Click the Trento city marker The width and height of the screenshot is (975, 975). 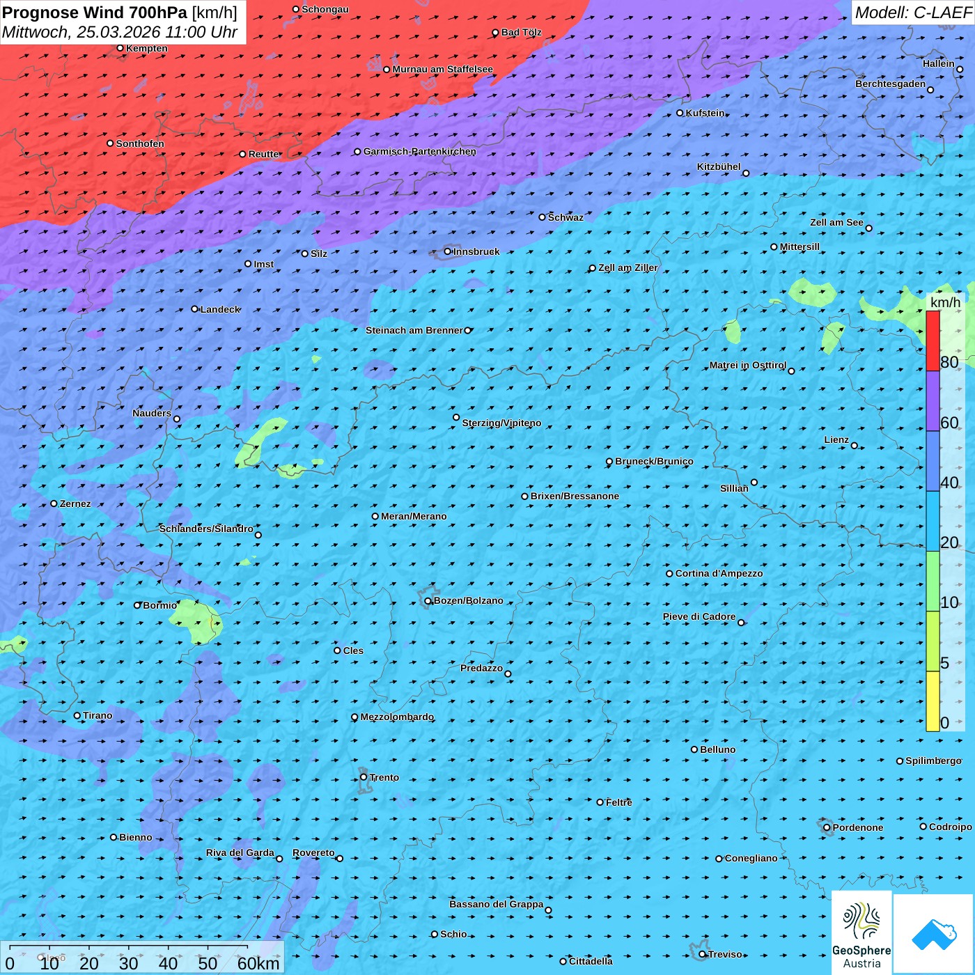[364, 777]
